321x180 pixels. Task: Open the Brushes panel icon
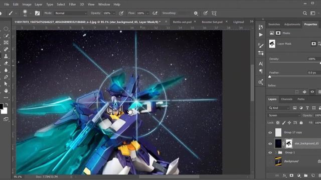(x=261, y=45)
